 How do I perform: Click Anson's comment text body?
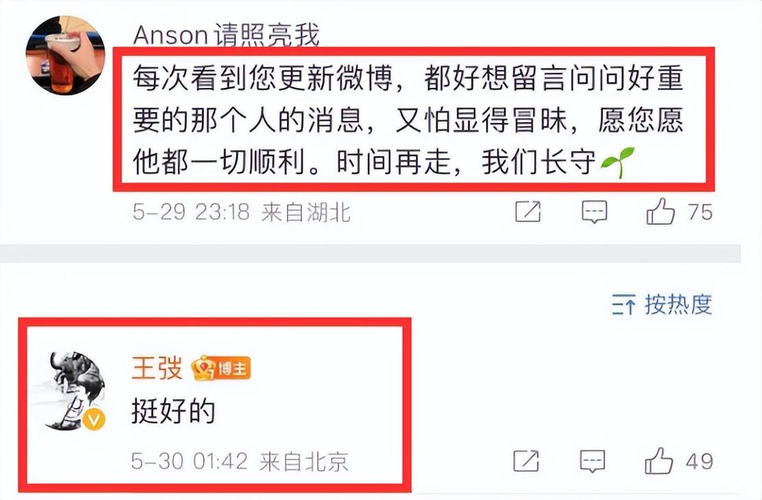coord(408,120)
